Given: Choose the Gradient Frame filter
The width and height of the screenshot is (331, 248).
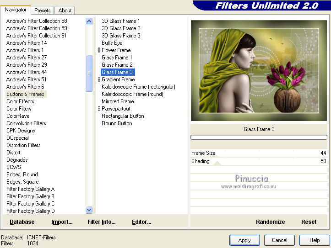Looking at the screenshot, I should (118, 79).
